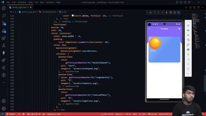Take emulator screenshot with camera icon

click(x=188, y=50)
